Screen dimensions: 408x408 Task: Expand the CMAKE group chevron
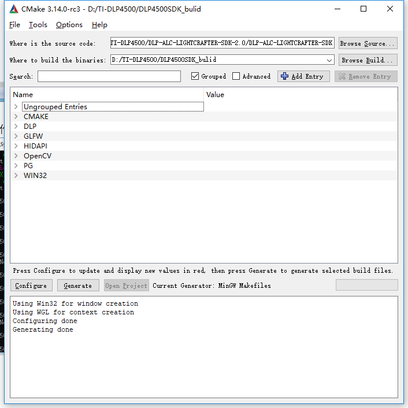[16, 116]
